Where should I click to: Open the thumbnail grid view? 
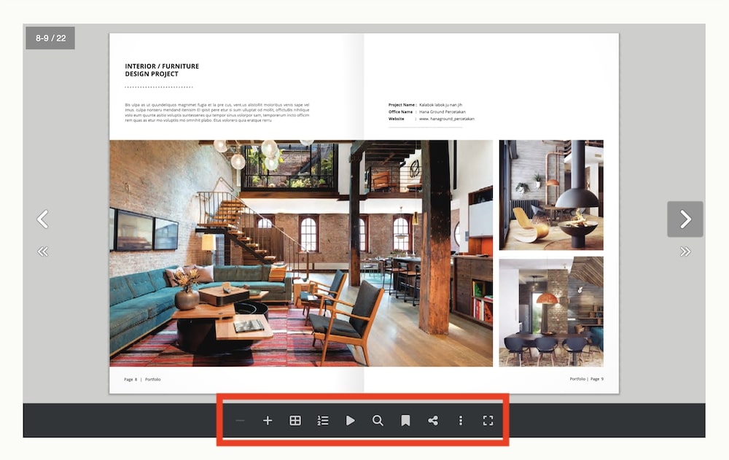coord(295,421)
